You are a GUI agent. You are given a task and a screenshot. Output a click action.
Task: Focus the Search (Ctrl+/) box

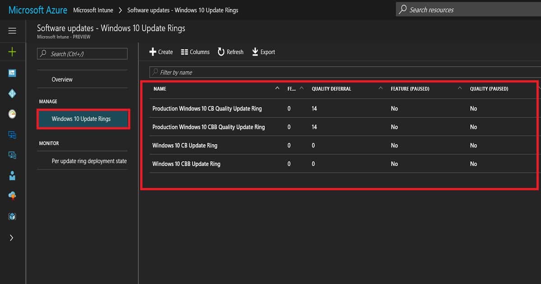tap(82, 54)
